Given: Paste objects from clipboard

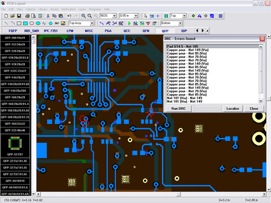Looking at the screenshot, I should 61,16.
